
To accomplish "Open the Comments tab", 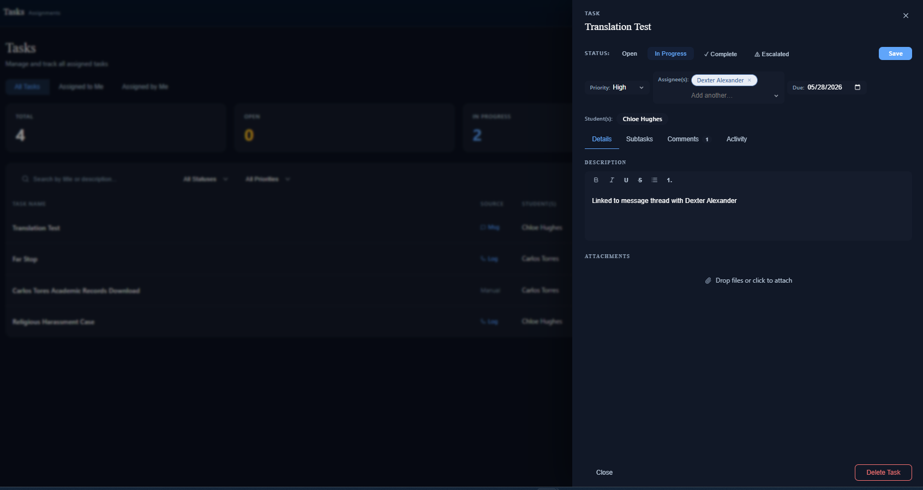I will 688,139.
